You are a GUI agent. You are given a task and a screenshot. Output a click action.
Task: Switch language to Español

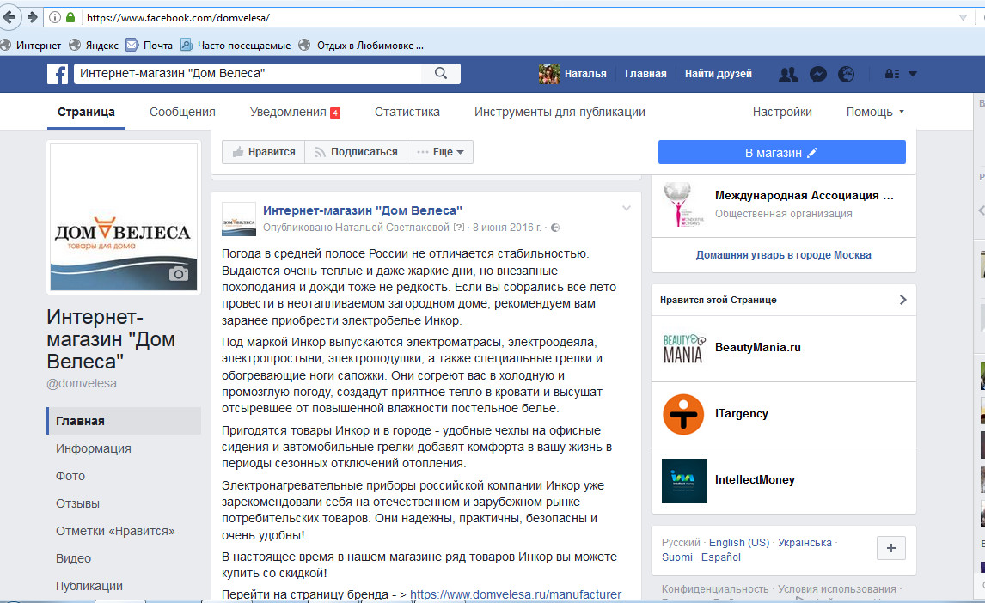coord(721,557)
